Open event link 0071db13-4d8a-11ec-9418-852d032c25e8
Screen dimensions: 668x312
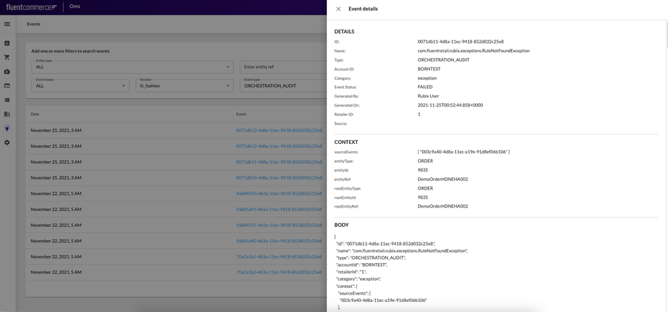[x=279, y=131]
